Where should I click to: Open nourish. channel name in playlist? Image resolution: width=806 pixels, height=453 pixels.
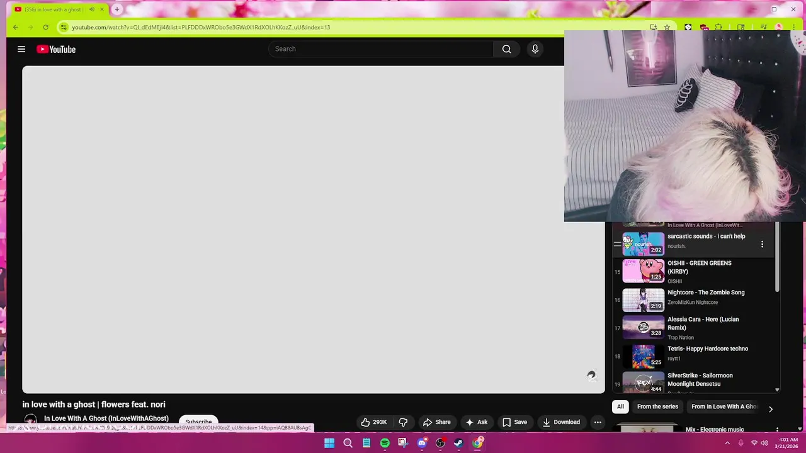point(676,246)
